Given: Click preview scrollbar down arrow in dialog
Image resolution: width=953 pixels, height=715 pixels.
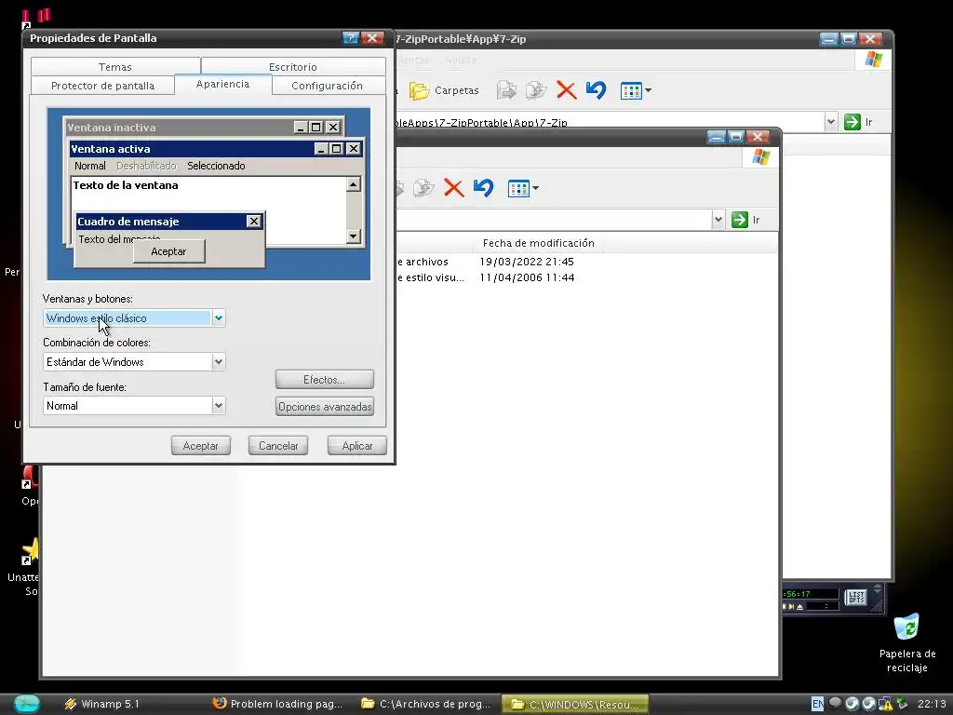Looking at the screenshot, I should click(354, 236).
